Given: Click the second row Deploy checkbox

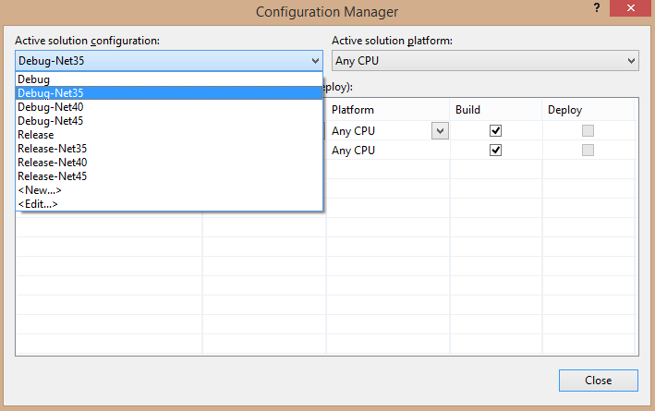Looking at the screenshot, I should pyautogui.click(x=588, y=151).
